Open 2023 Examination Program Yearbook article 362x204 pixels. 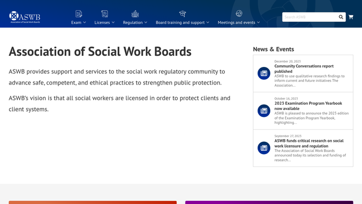[x=308, y=106]
